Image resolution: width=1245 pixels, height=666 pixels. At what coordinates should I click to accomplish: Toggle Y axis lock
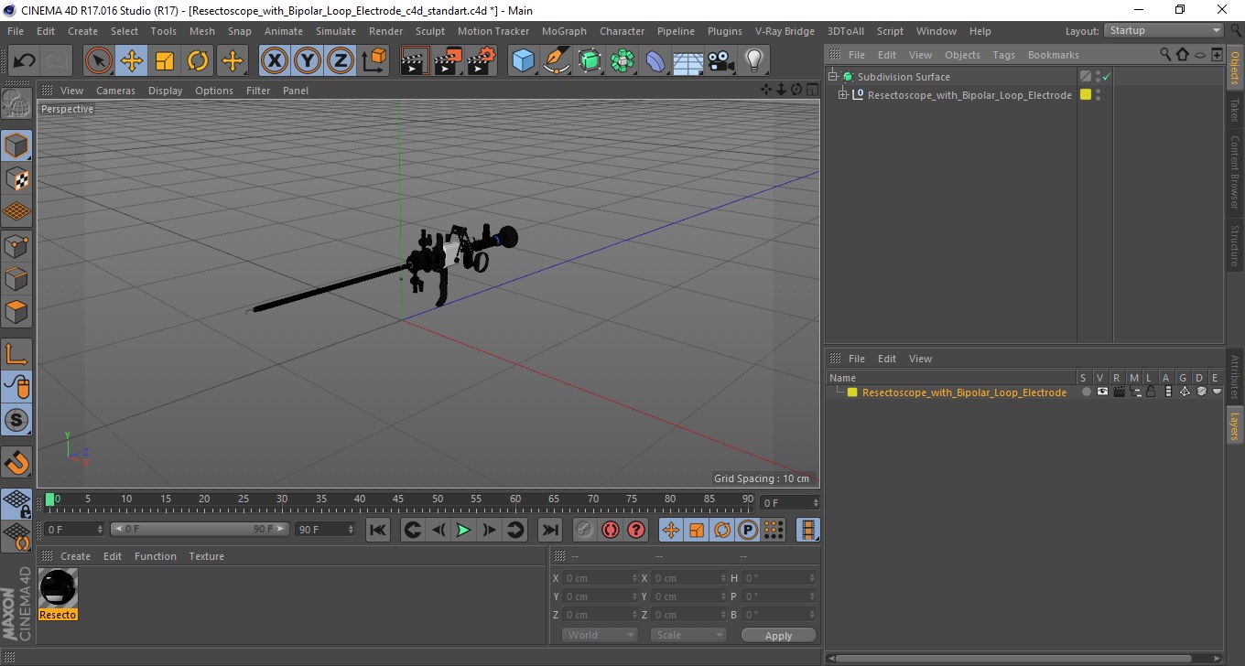(307, 61)
